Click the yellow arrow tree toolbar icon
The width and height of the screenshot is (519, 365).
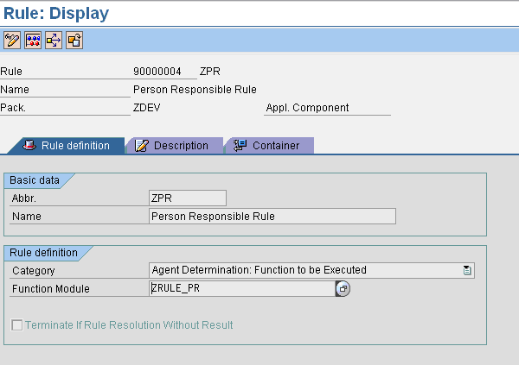tap(54, 40)
